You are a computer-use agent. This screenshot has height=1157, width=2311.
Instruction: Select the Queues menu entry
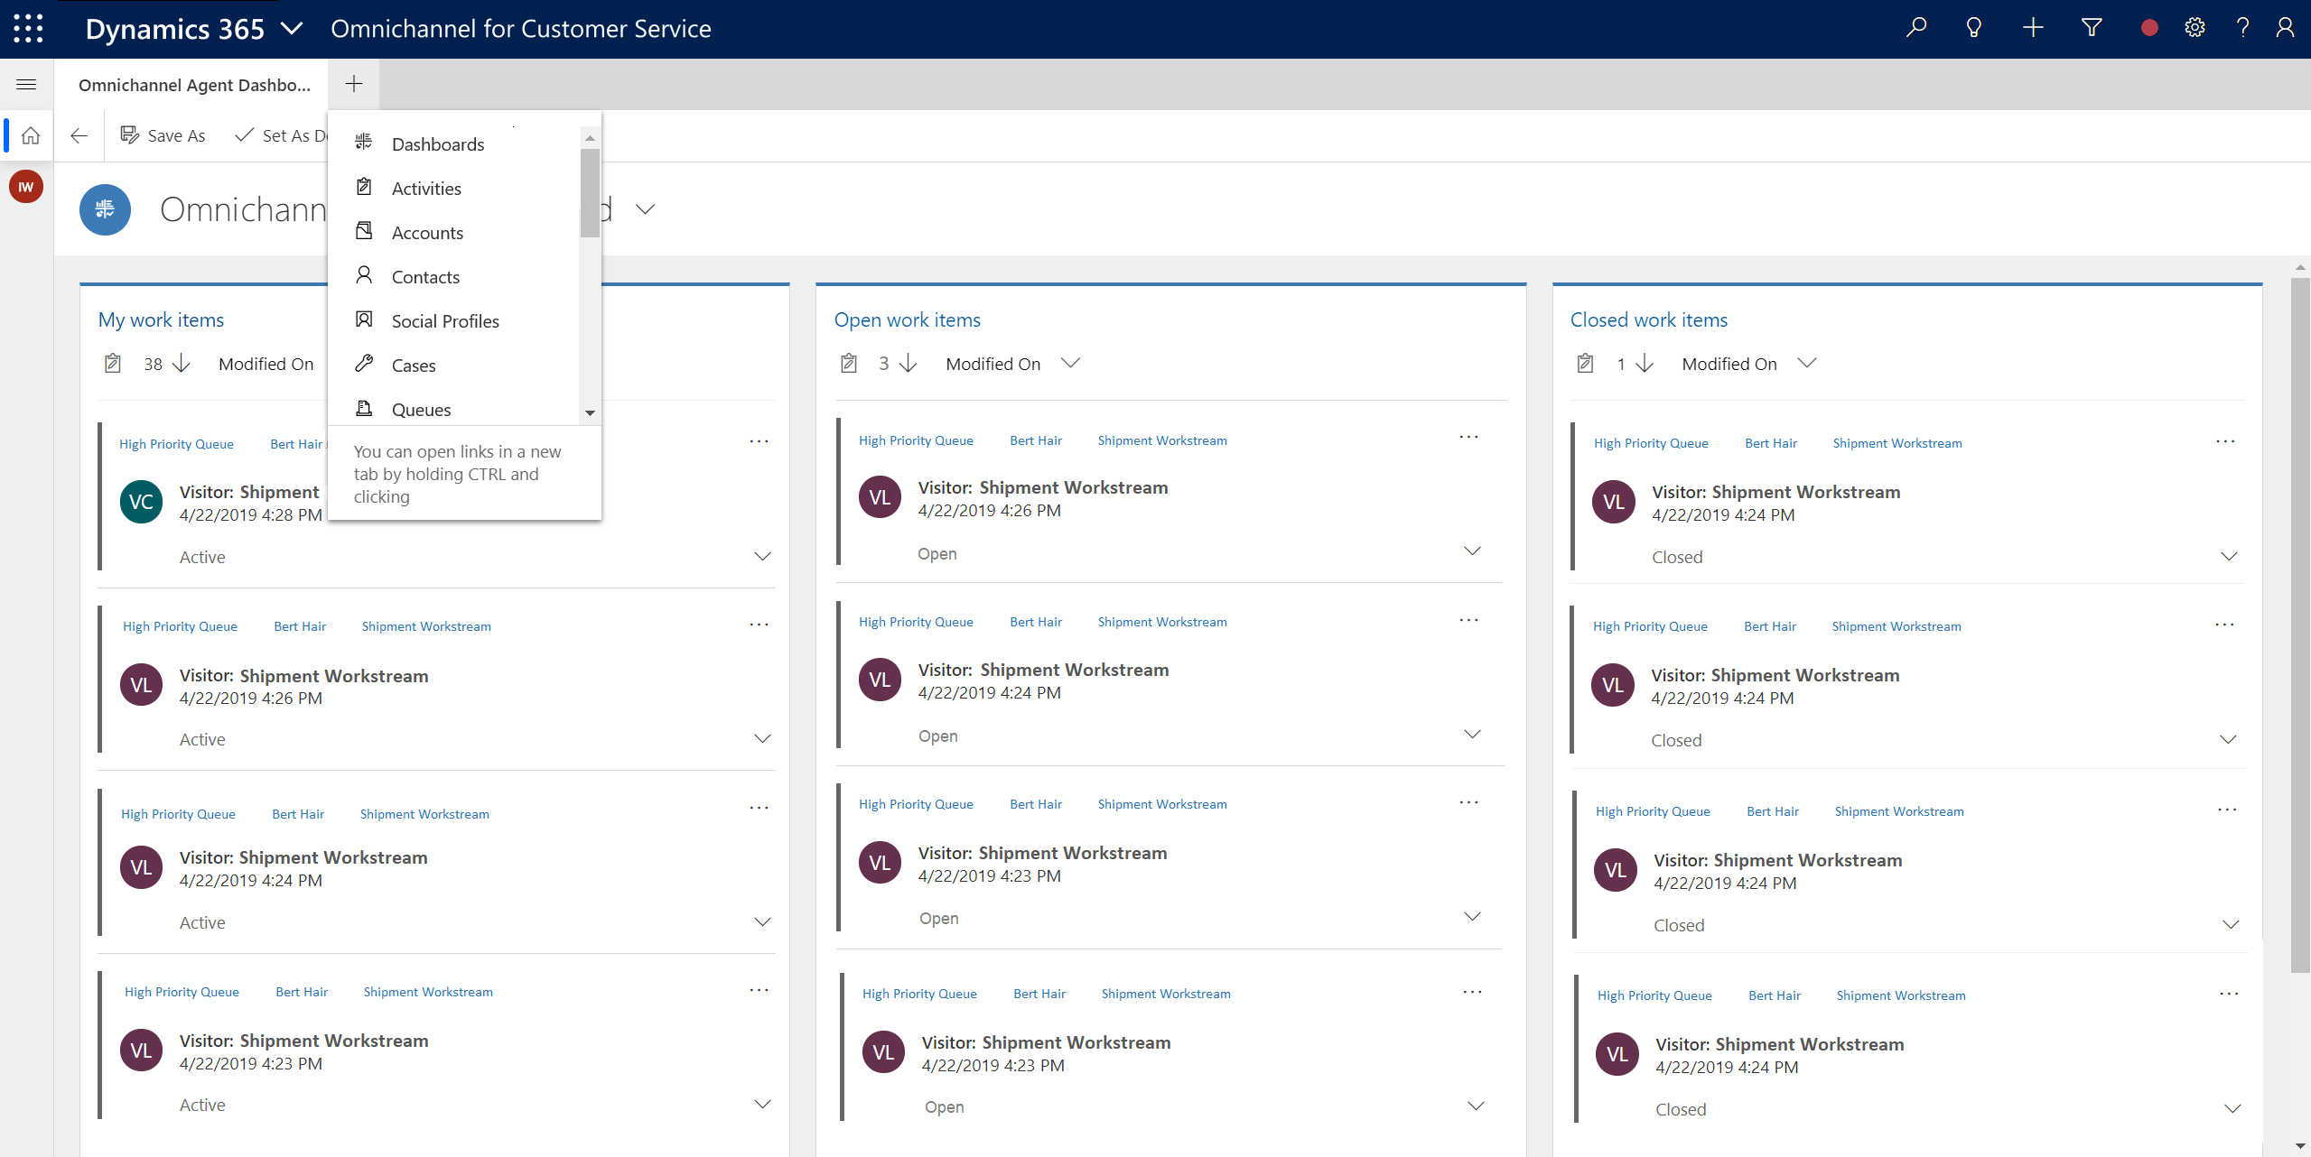pyautogui.click(x=419, y=409)
